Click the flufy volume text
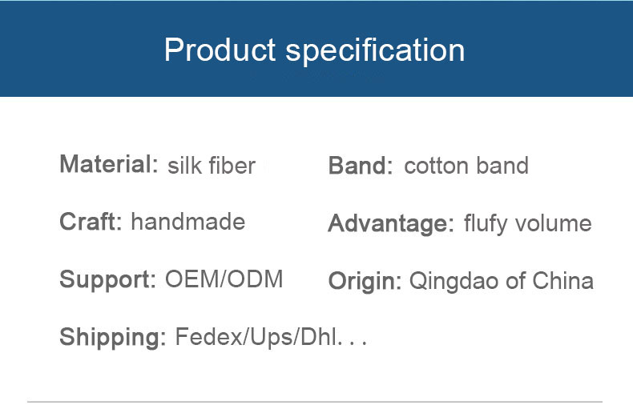The height and width of the screenshot is (413, 633). coord(528,224)
